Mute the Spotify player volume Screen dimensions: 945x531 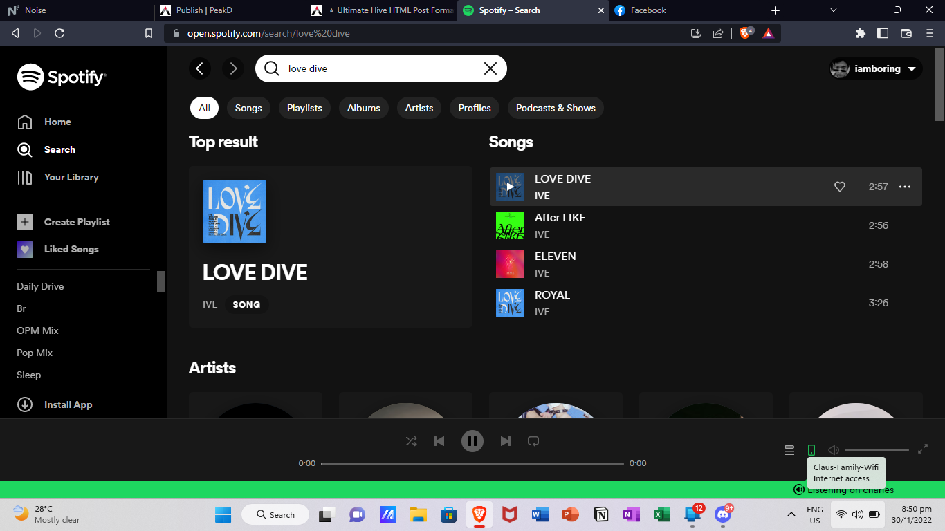[x=834, y=450]
